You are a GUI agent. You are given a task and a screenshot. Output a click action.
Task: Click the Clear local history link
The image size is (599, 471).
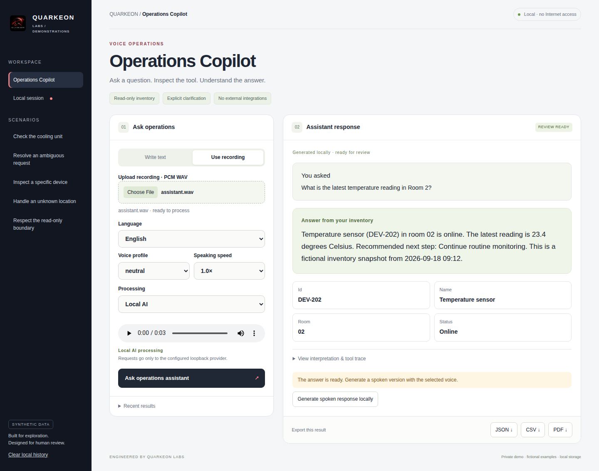tap(28, 455)
